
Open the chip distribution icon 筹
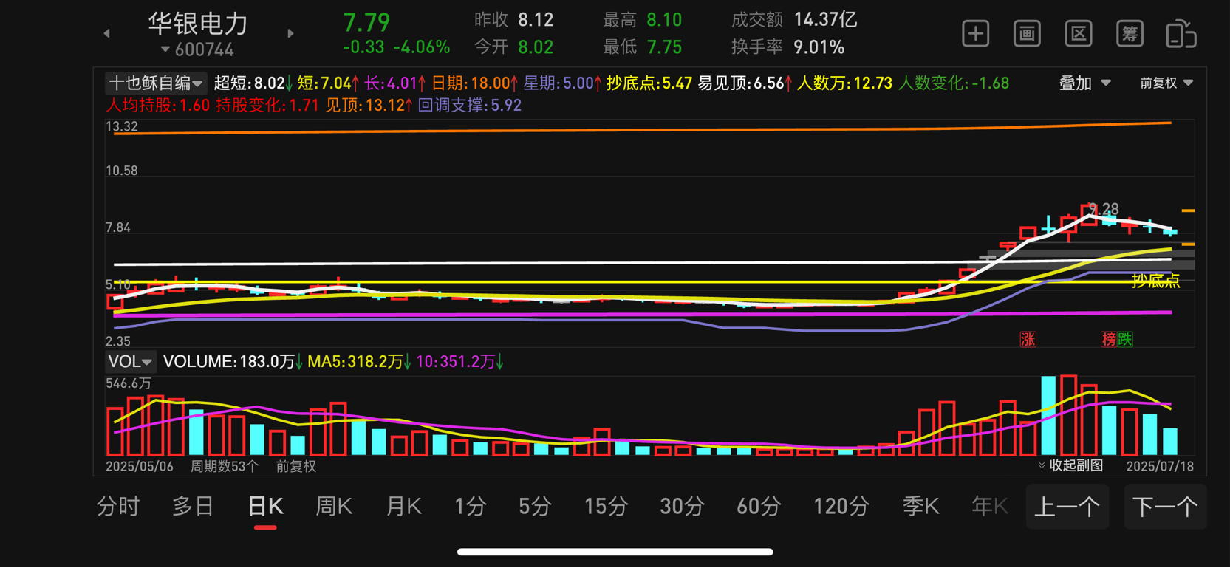pyautogui.click(x=1130, y=34)
